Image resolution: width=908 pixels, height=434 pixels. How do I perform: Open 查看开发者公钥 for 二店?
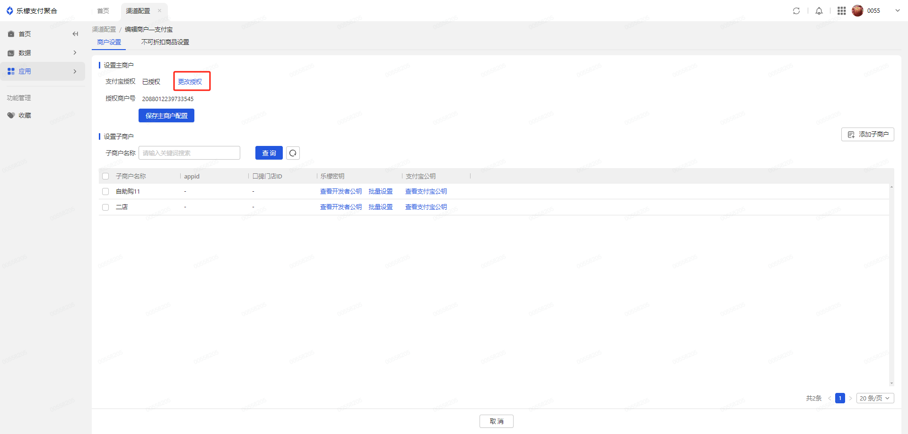click(341, 207)
